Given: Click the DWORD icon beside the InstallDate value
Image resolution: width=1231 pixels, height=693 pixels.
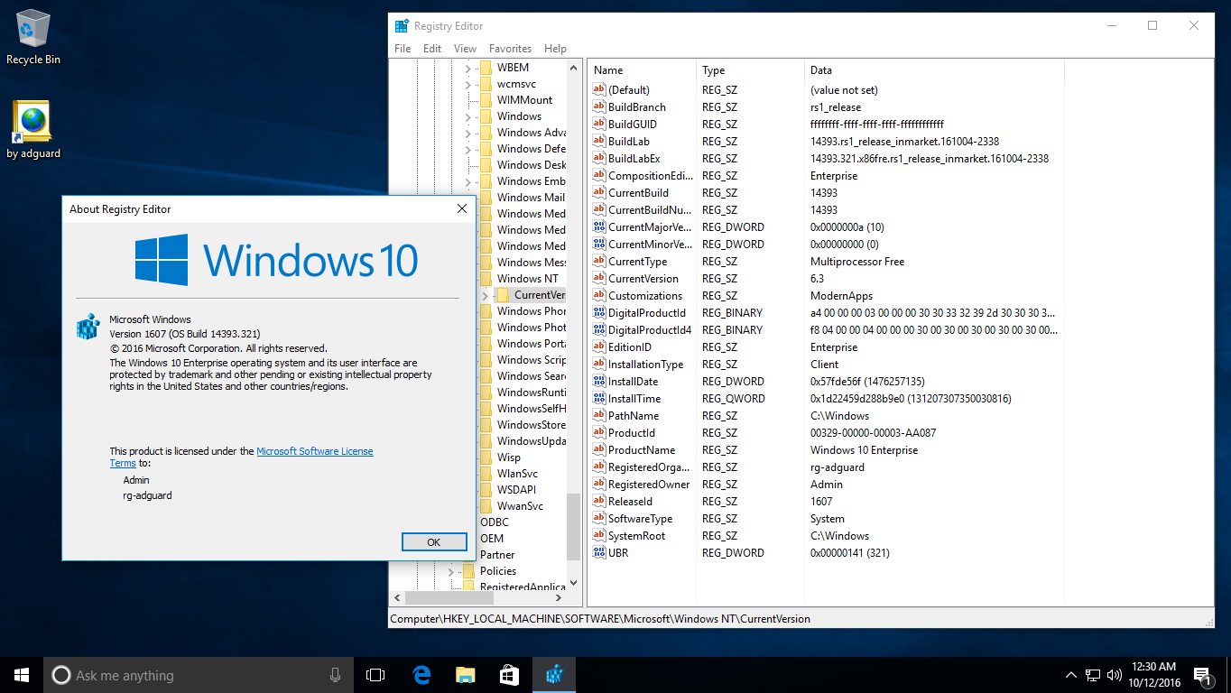Looking at the screenshot, I should [x=599, y=381].
